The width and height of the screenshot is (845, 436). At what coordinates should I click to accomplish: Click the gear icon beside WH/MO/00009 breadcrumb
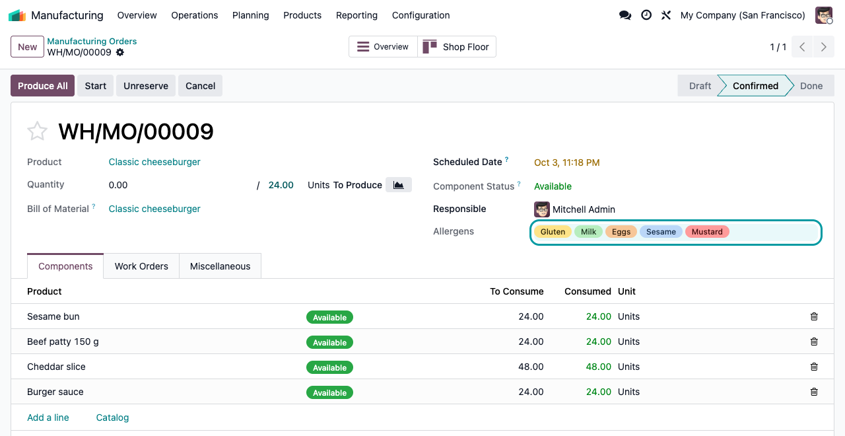tap(120, 52)
